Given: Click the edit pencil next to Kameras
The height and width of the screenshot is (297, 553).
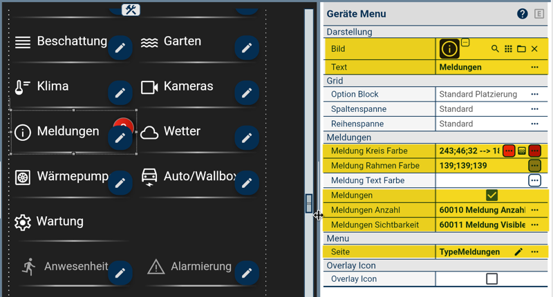Looking at the screenshot, I should (247, 93).
